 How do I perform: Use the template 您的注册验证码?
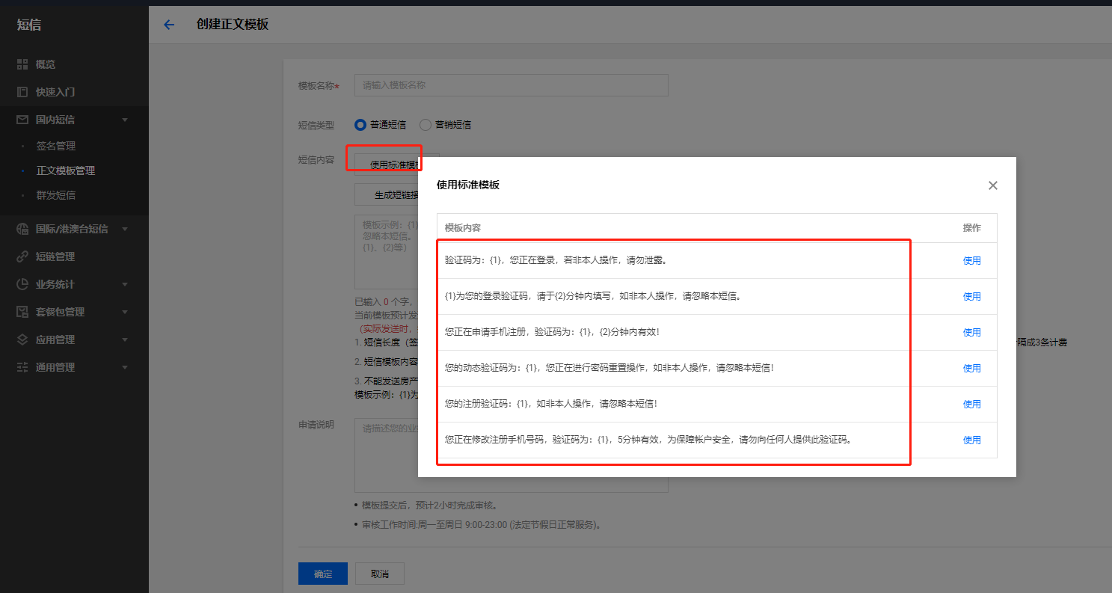[971, 405]
